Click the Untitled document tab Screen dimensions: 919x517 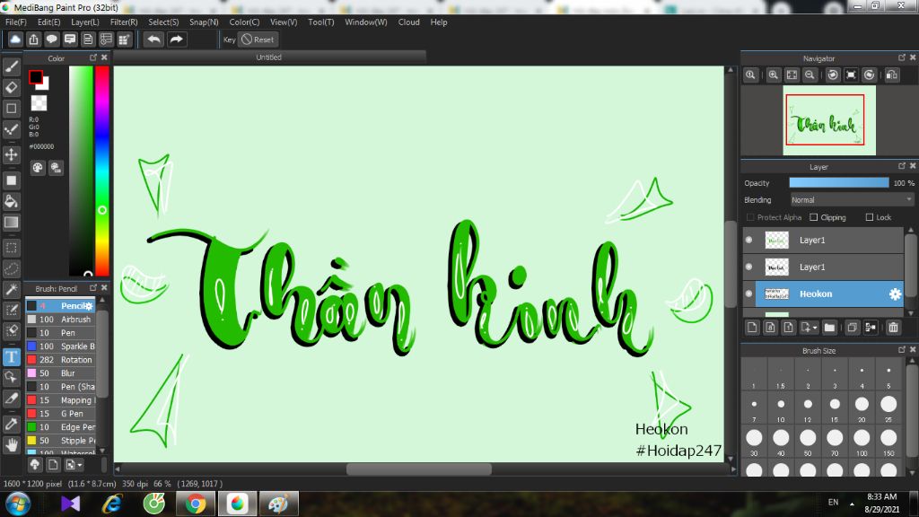point(269,57)
